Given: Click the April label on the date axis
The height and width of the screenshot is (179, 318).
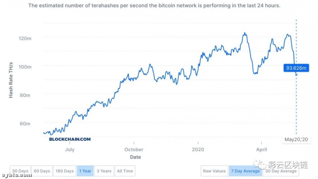Looking at the screenshot, I should pos(261,149).
